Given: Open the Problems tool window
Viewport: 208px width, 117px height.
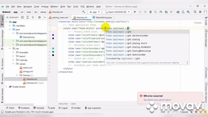Looking at the screenshot, I should [24, 108].
